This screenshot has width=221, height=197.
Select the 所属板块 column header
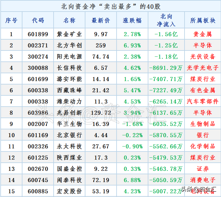click(x=203, y=21)
